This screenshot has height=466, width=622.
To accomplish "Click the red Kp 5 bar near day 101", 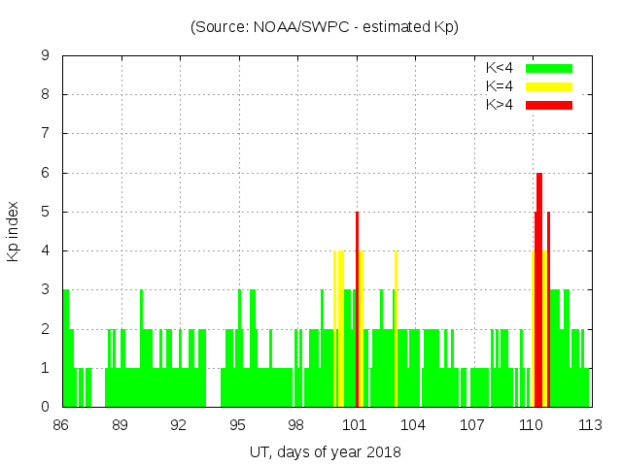I will tap(357, 311).
